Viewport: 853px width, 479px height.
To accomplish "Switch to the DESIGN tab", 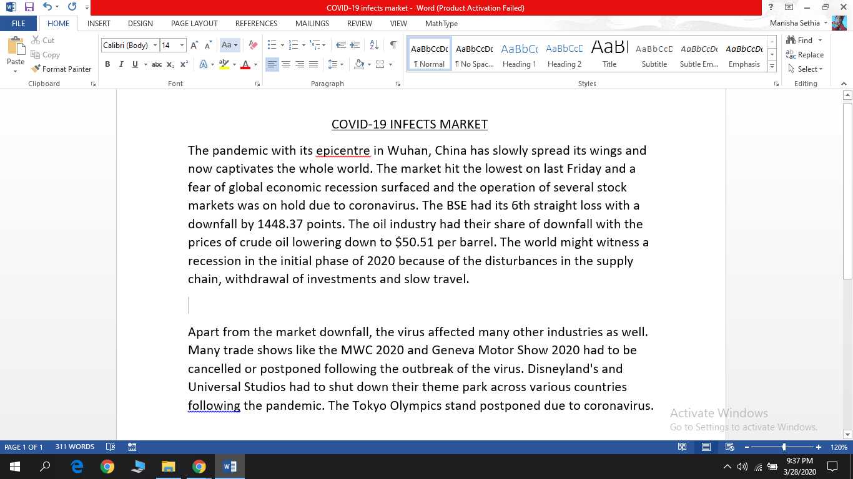I will pyautogui.click(x=141, y=24).
